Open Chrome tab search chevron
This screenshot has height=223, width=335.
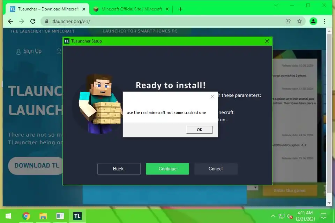click(276, 5)
